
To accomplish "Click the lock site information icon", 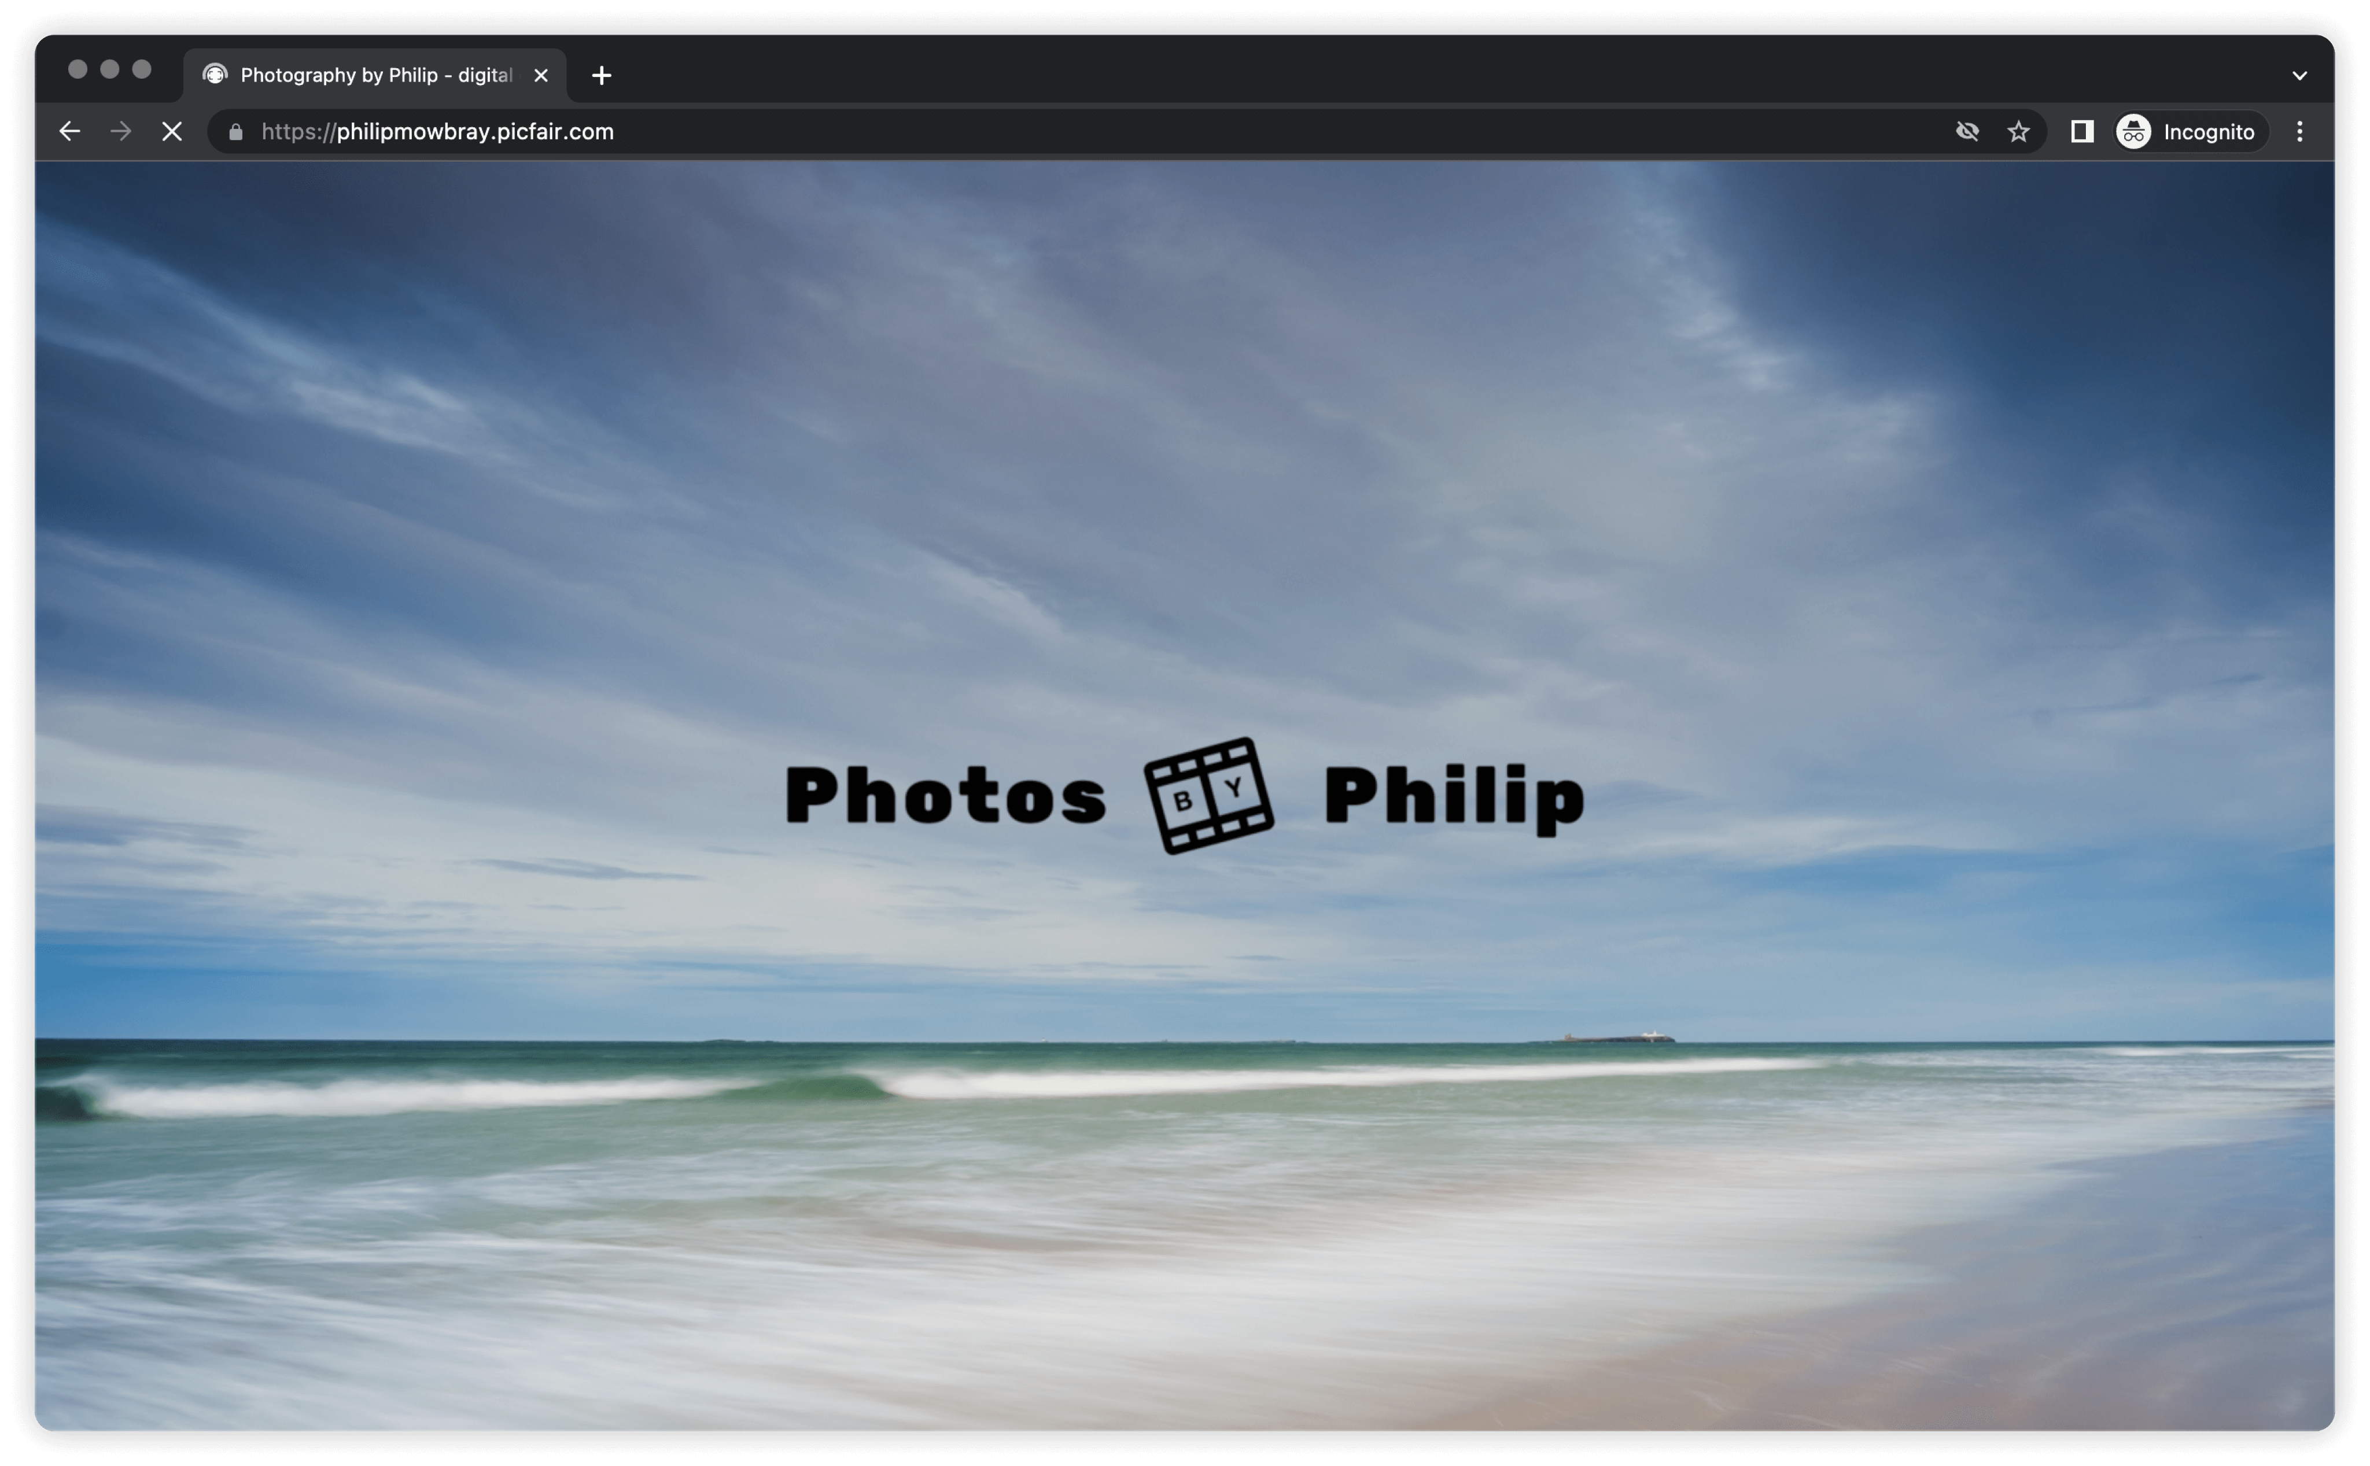I will point(235,132).
